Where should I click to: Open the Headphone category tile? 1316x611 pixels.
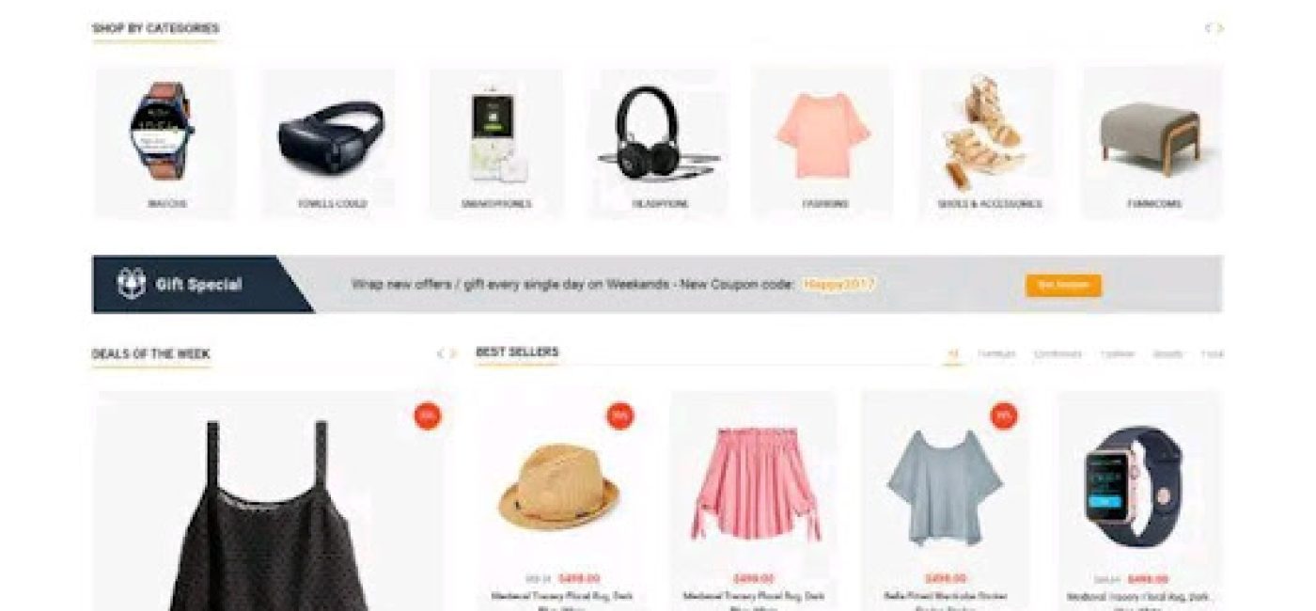point(659,143)
